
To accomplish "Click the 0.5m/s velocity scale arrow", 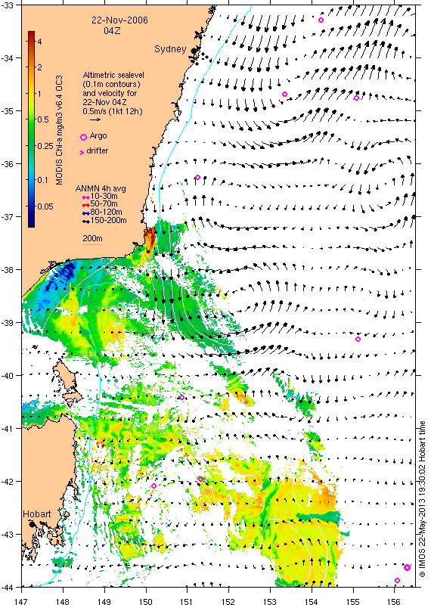I will [x=95, y=119].
